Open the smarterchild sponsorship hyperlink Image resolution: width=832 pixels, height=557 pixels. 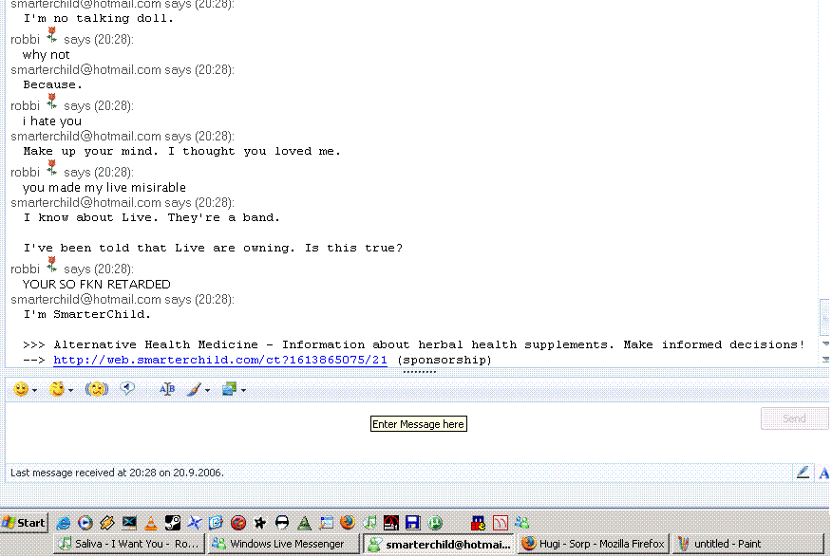pos(220,360)
